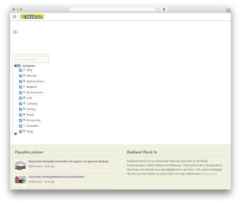
Task: Uncheck the Aktivitet category checkbox
Action: point(21,76)
